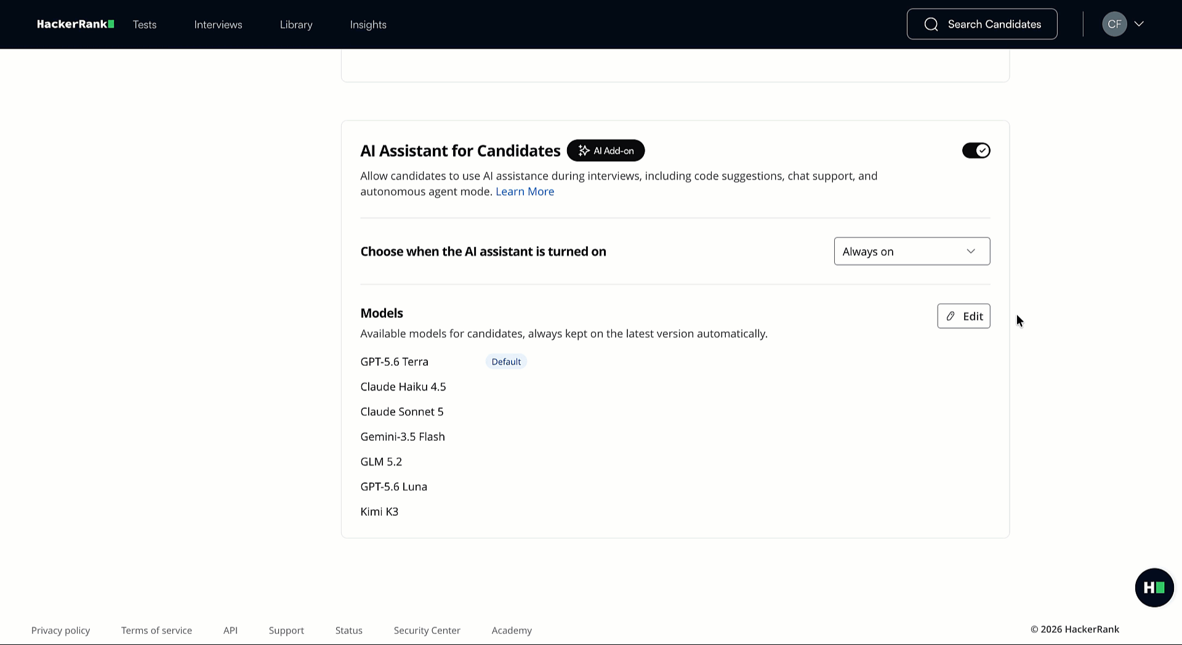Select the GPT-5.6 Terra model text

click(x=395, y=362)
